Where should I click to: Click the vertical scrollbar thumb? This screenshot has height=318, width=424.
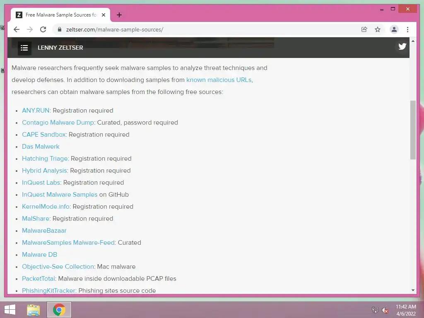click(413, 130)
